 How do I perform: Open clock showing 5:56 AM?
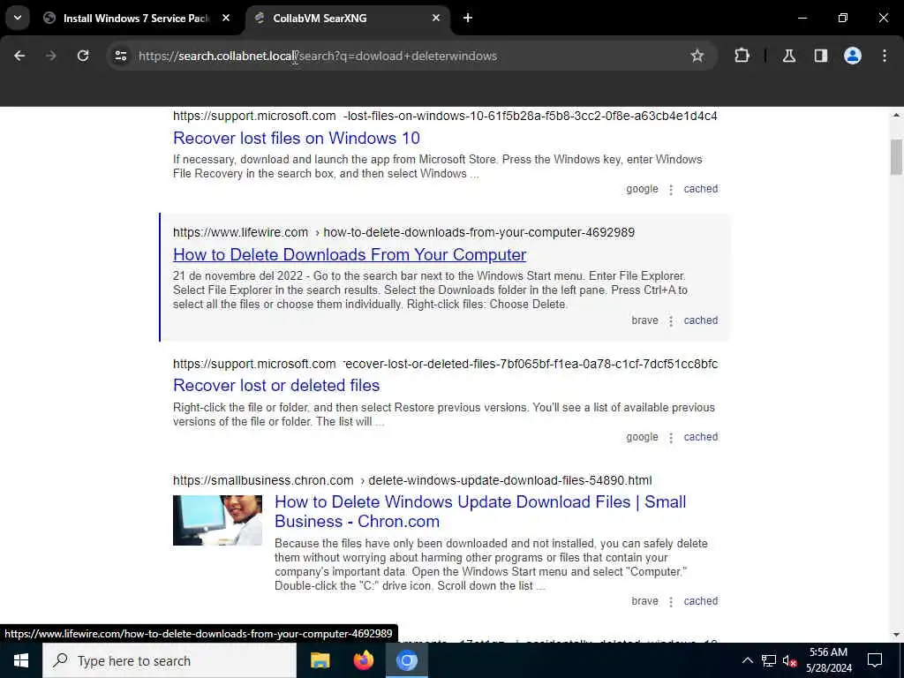(829, 660)
